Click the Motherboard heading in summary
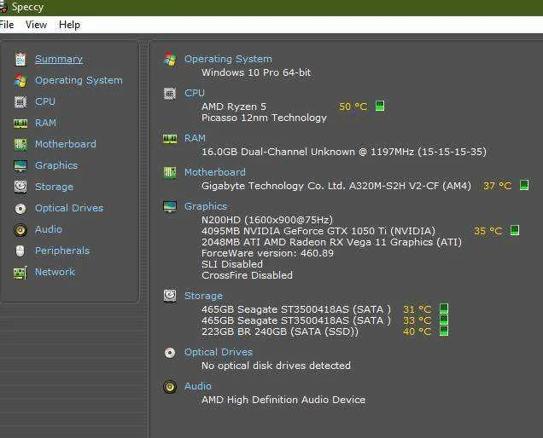 [215, 172]
